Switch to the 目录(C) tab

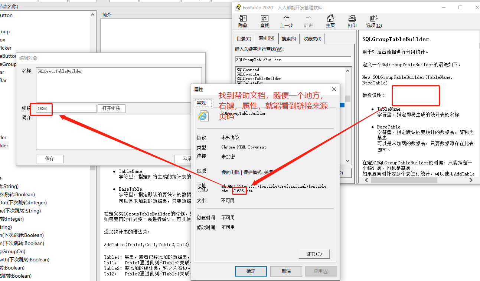click(x=244, y=39)
